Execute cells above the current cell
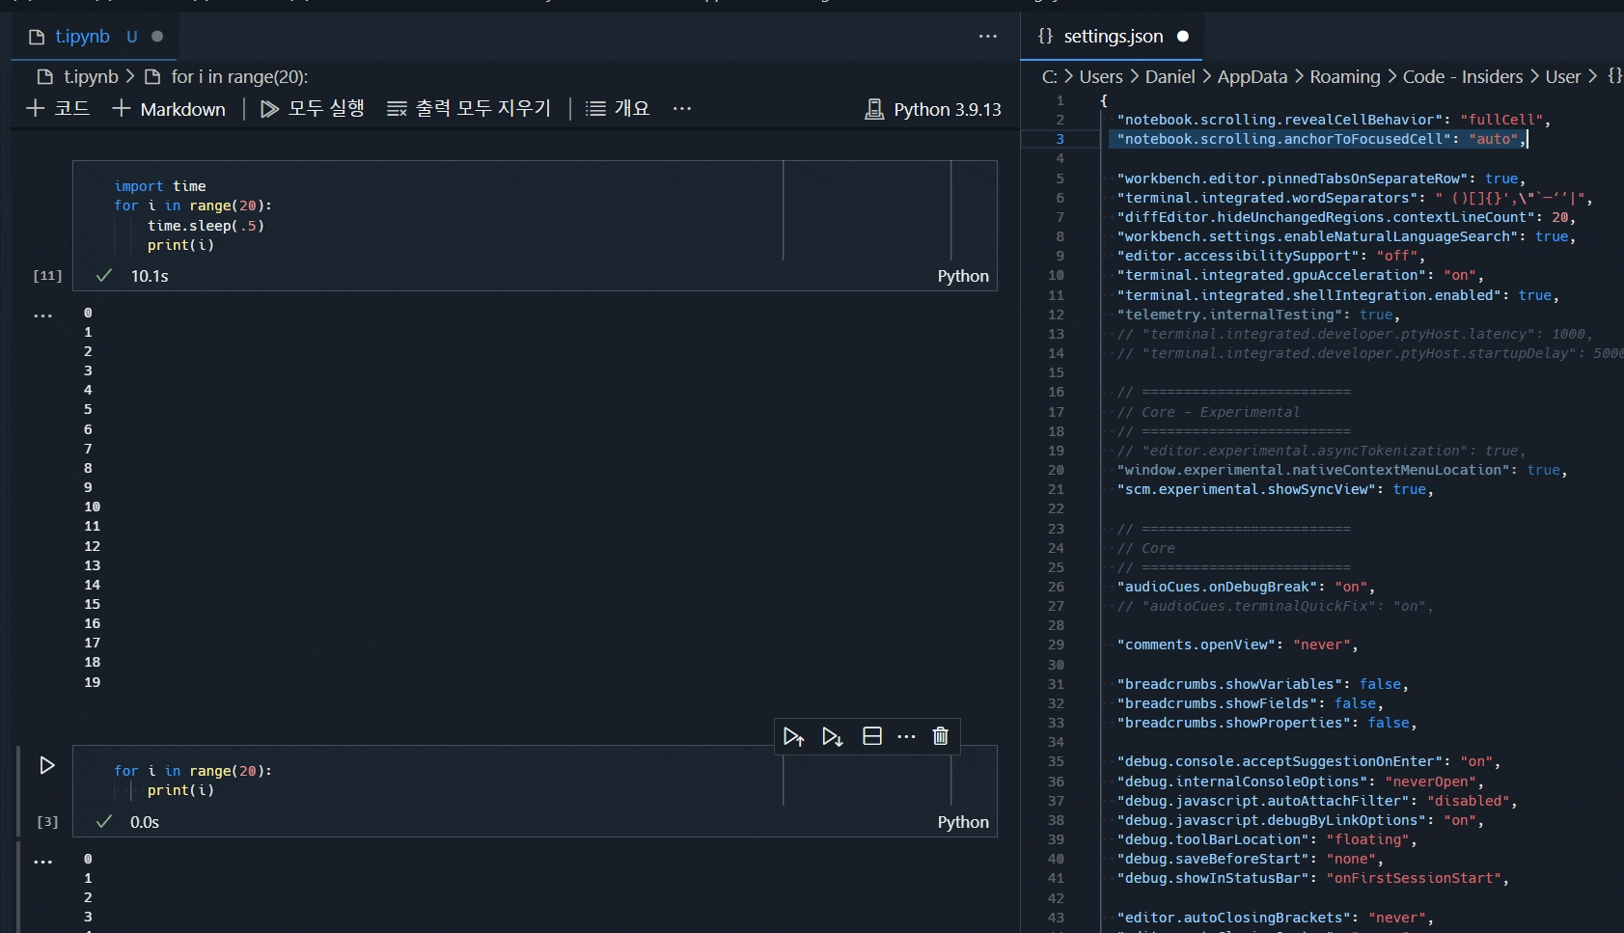This screenshot has width=1624, height=933. coord(794,735)
